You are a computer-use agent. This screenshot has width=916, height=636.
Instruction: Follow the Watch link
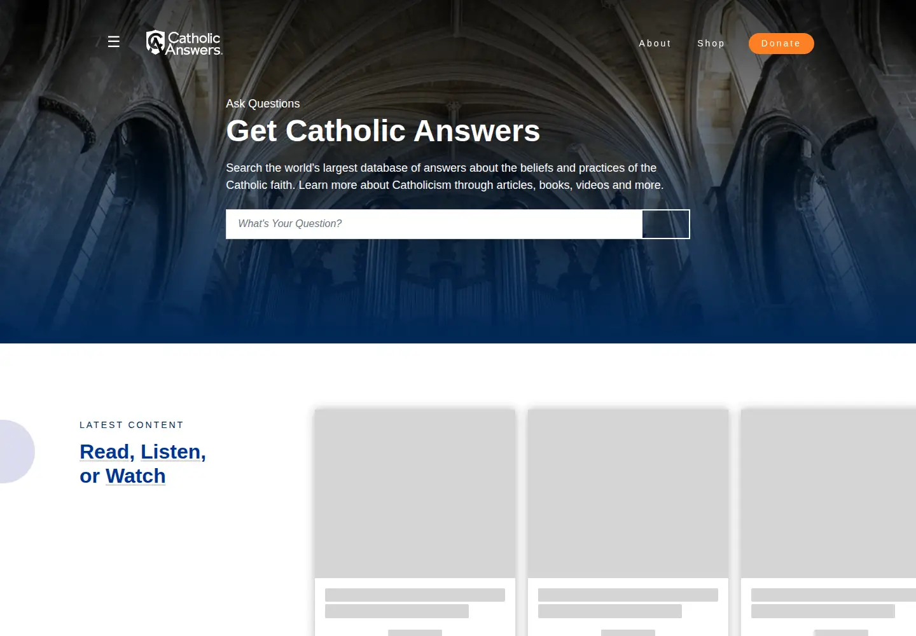point(135,476)
